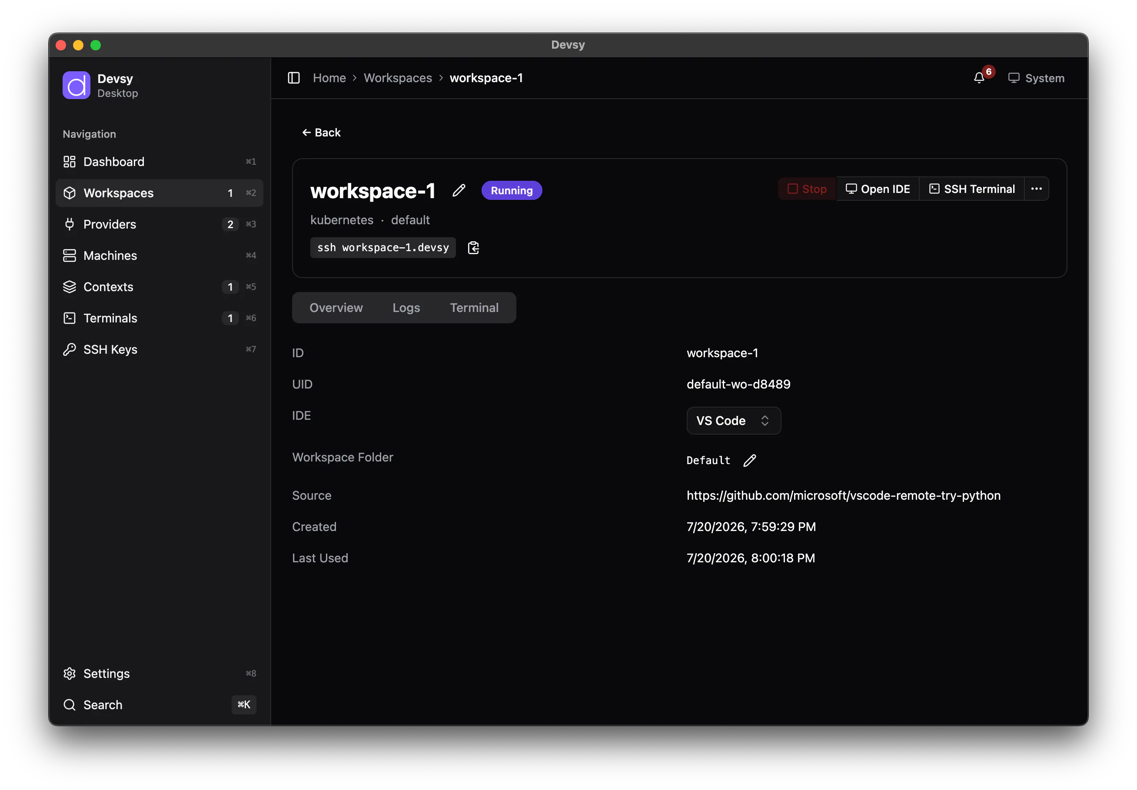Viewport: 1137px width, 790px height.
Task: Copy the ssh workspace-1.devsy command
Action: 473,248
